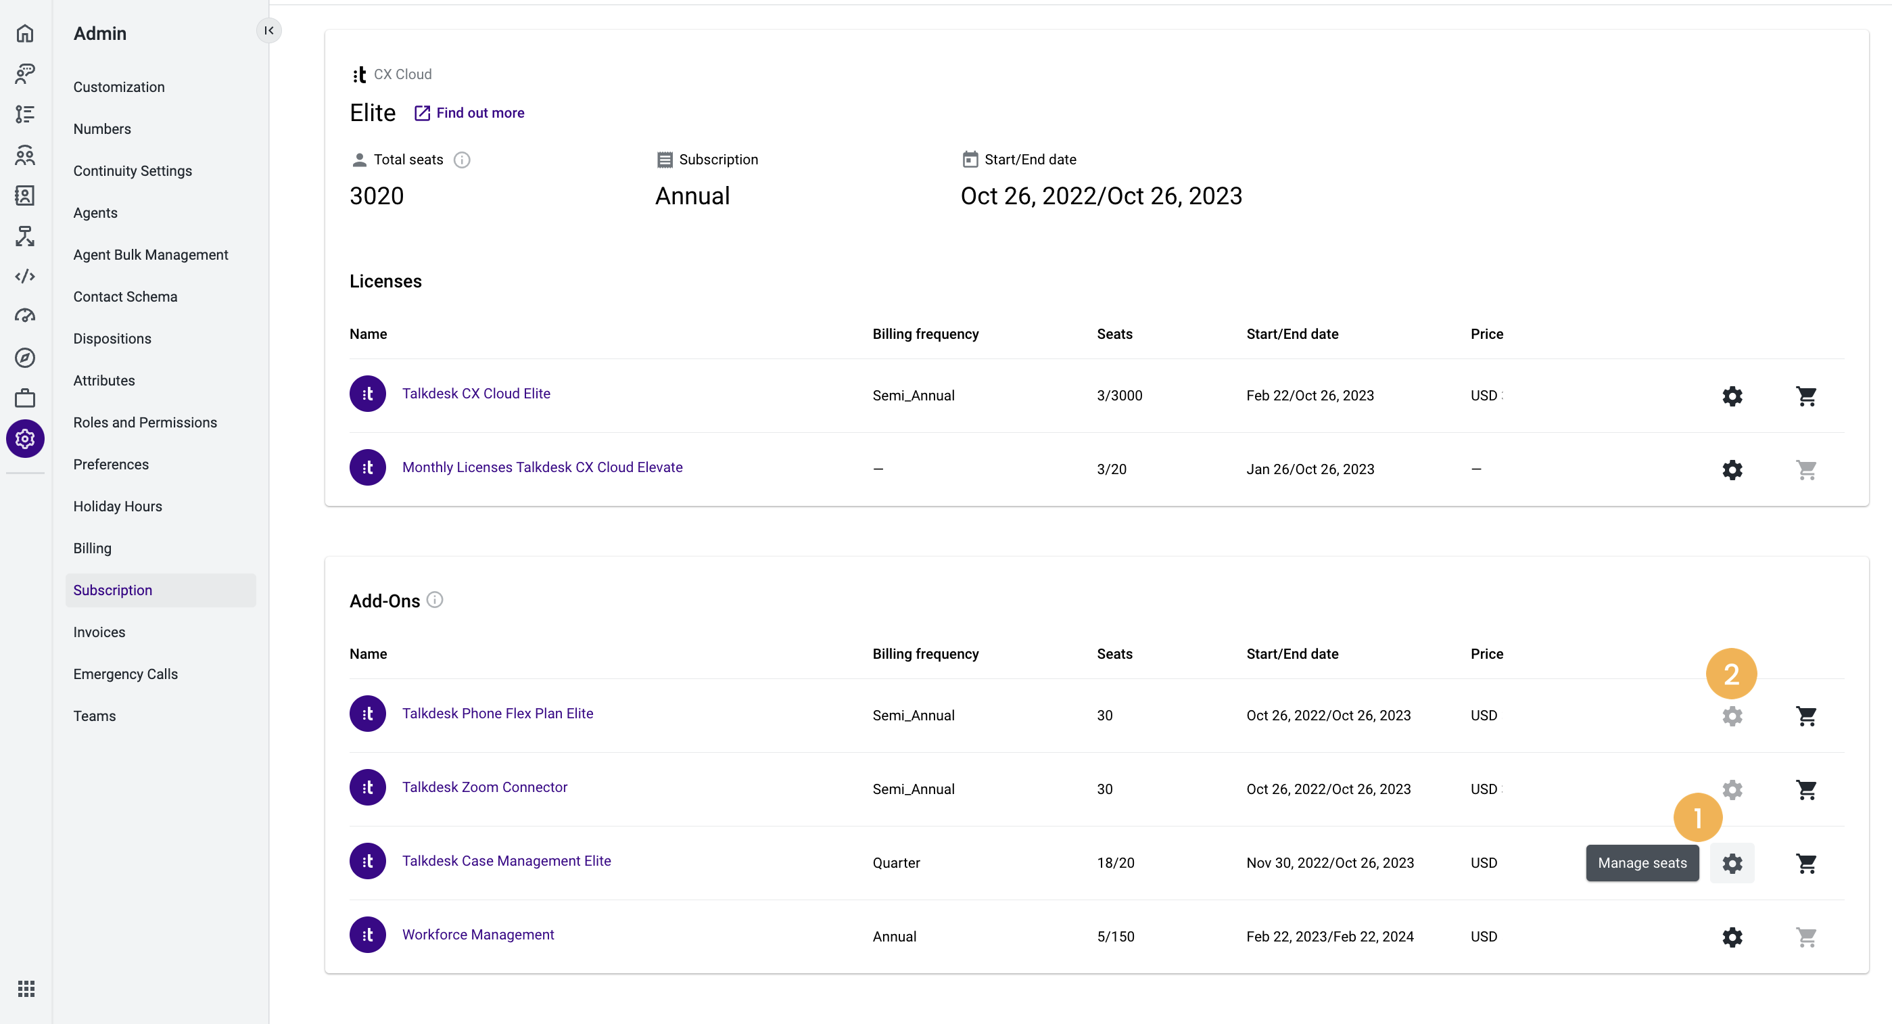Open Agents in Admin menu
This screenshot has height=1024, width=1892.
(x=95, y=212)
